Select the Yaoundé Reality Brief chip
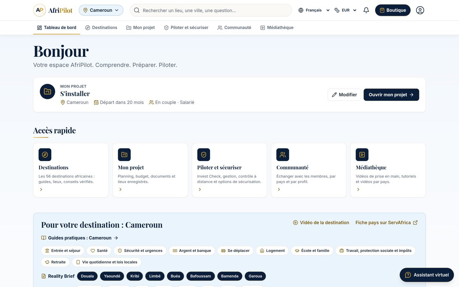Image resolution: width=459 pixels, height=287 pixels. point(112,276)
